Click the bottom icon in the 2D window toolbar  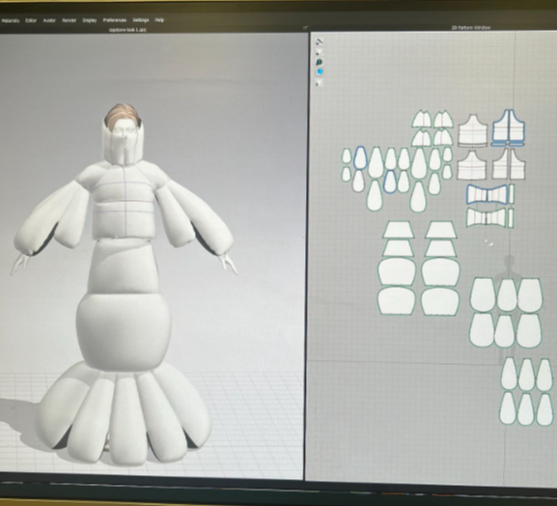[x=319, y=83]
